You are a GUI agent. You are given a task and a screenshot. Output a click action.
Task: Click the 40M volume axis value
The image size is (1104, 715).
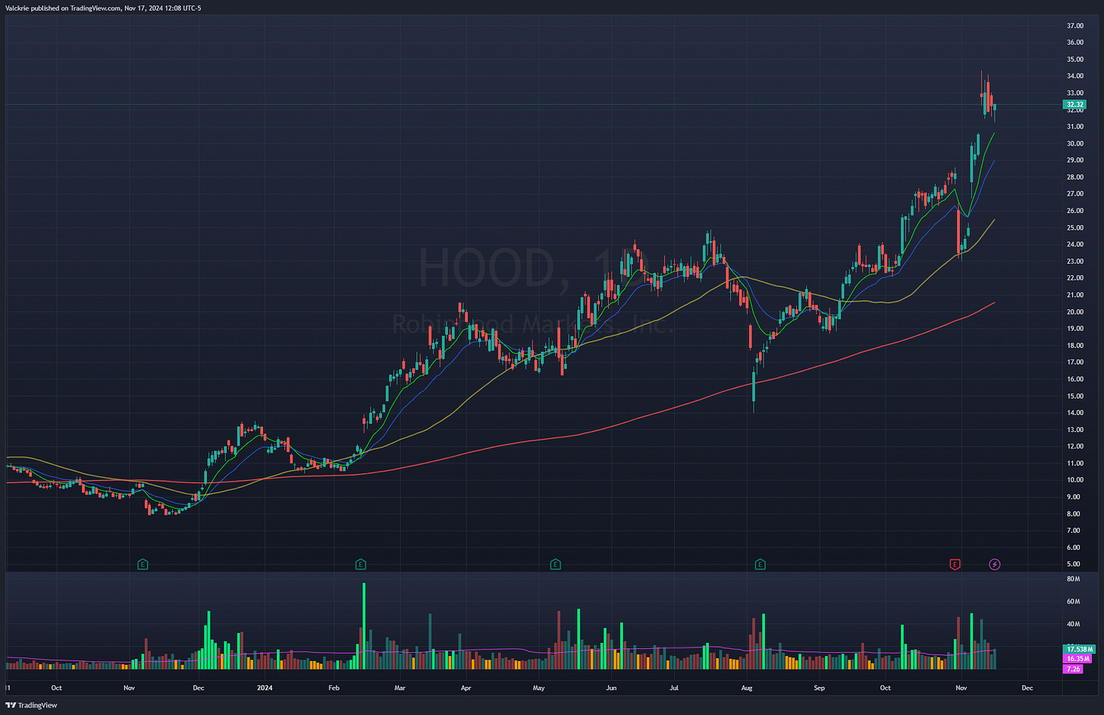pyautogui.click(x=1073, y=625)
